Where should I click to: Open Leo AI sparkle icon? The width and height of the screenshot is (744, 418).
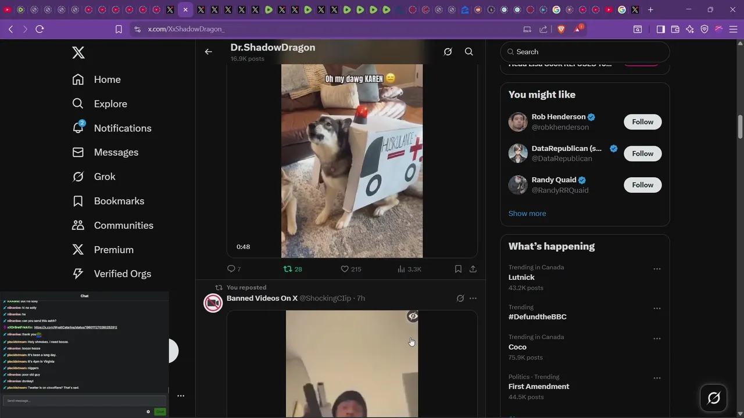tap(690, 29)
